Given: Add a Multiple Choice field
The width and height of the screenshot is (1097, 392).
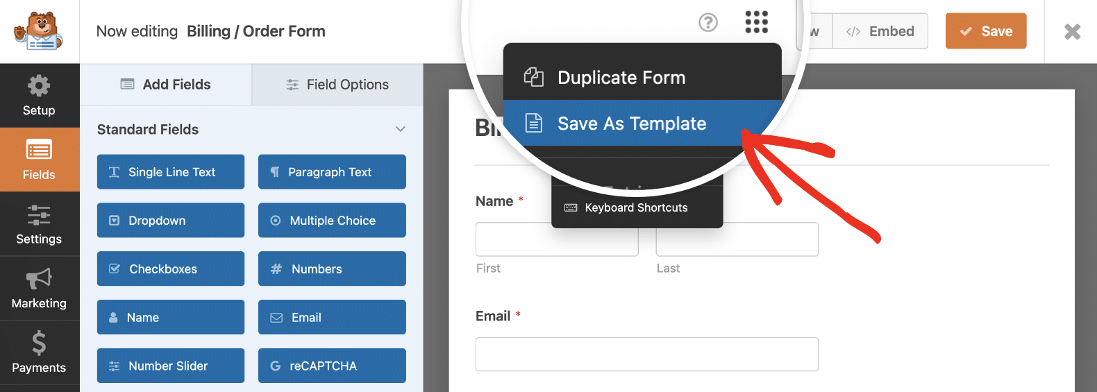Looking at the screenshot, I should coord(332,220).
